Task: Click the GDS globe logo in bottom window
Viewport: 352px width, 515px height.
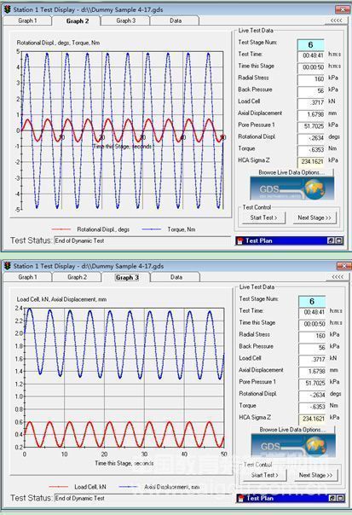Action: click(x=293, y=445)
